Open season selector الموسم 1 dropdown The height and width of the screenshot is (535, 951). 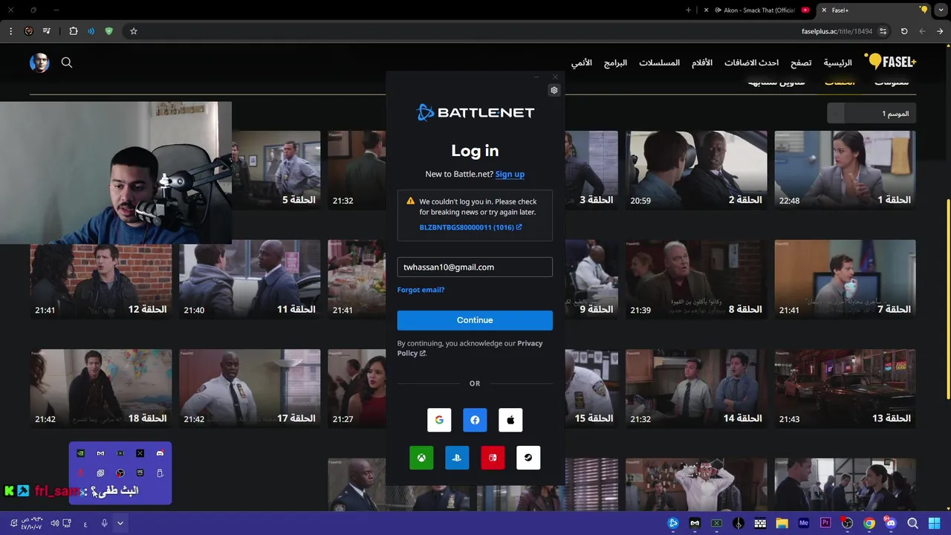click(872, 114)
